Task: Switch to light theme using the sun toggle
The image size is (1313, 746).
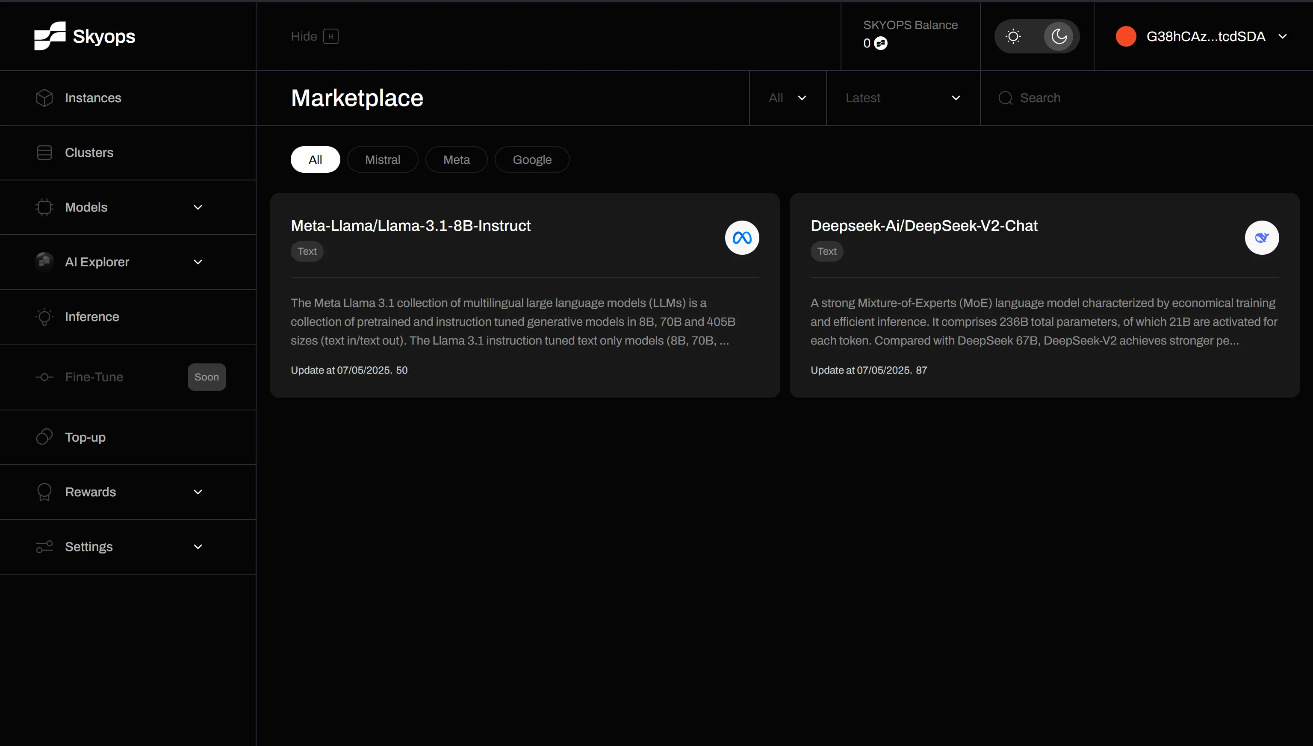Action: pos(1013,36)
